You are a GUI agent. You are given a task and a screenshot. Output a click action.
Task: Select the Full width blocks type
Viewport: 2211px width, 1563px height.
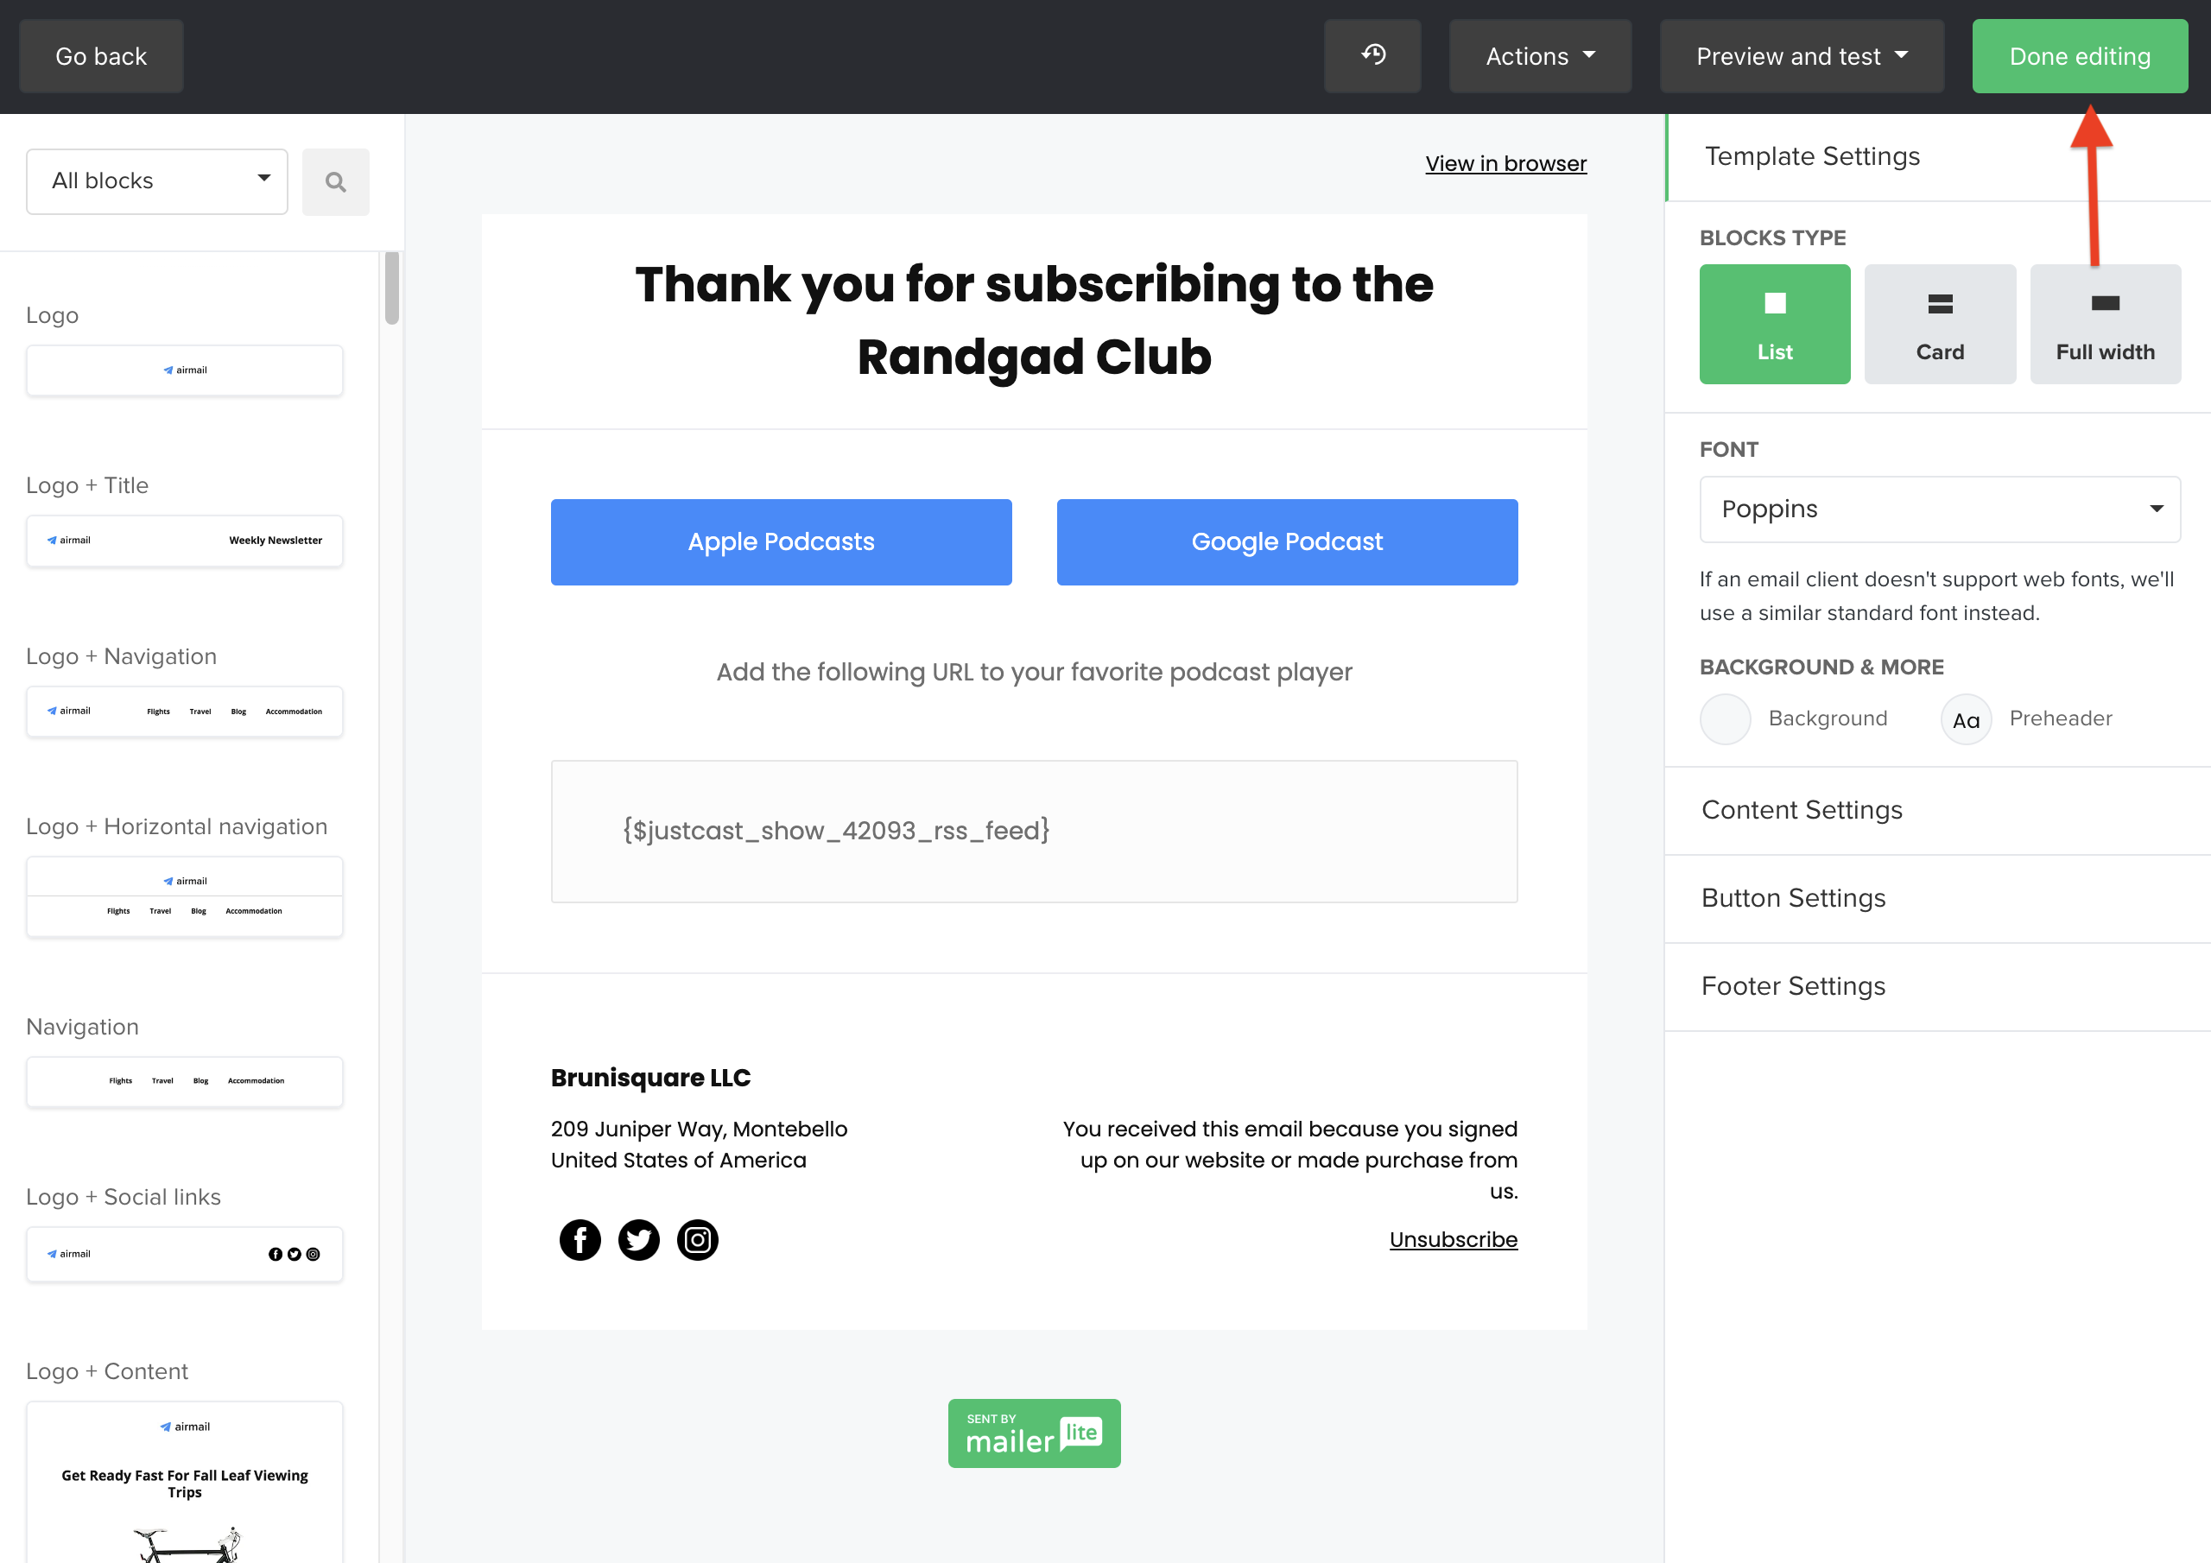pos(2105,325)
